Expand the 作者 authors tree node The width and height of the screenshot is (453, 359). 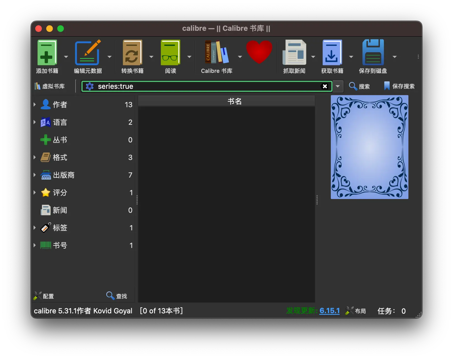click(x=35, y=104)
